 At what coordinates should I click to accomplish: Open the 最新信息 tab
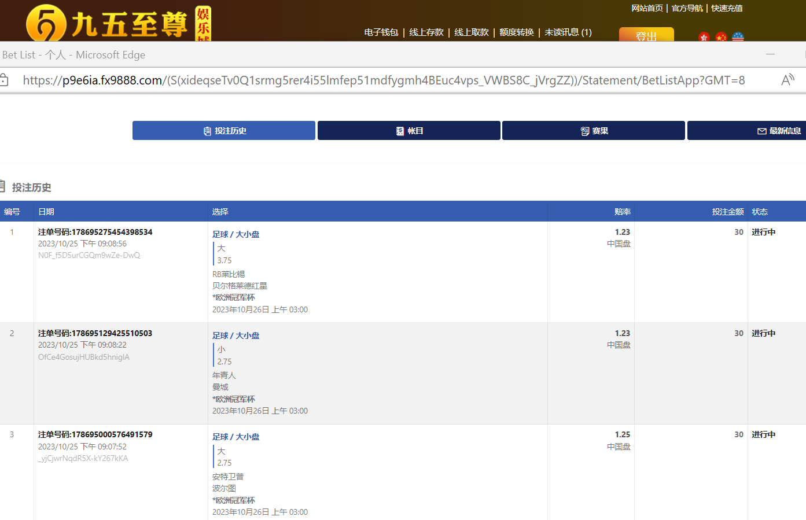coord(746,131)
